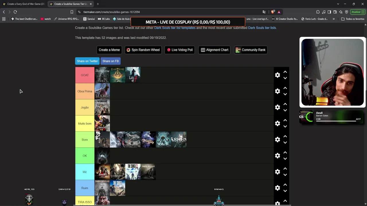Open the 6K Labs bookmark
The width and height of the screenshot is (367, 206).
click(x=104, y=19)
